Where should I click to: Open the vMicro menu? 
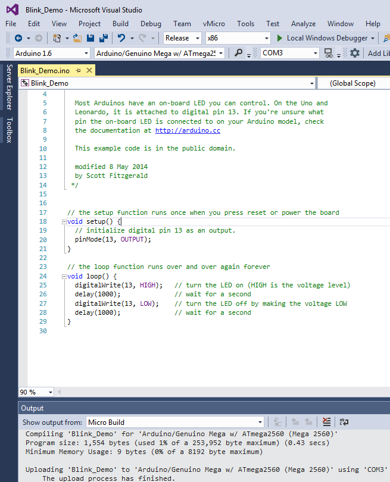[x=214, y=24]
